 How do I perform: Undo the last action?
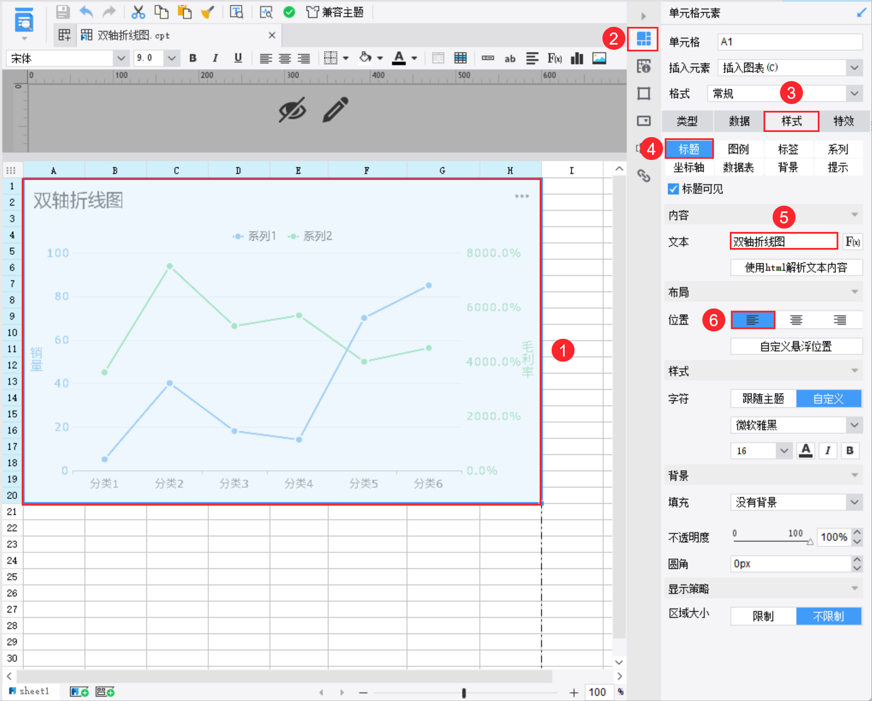click(86, 12)
